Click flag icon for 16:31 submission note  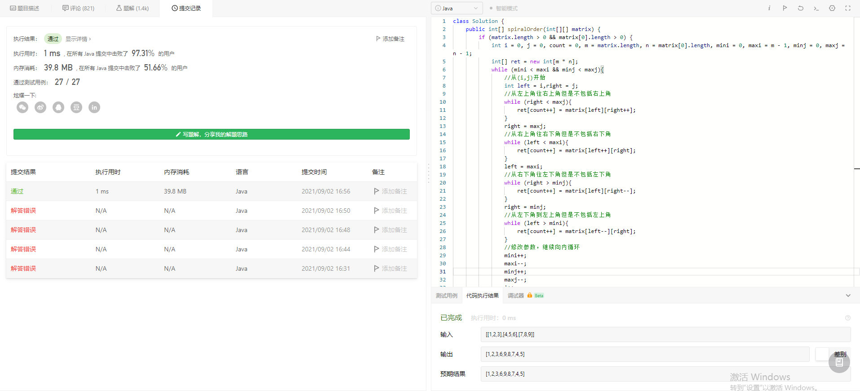pos(377,268)
